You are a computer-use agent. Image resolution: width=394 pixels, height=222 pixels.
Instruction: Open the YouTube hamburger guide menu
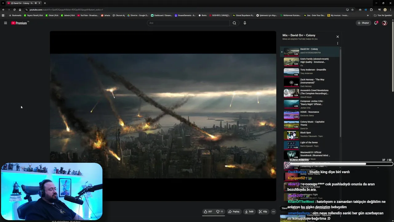5,23
